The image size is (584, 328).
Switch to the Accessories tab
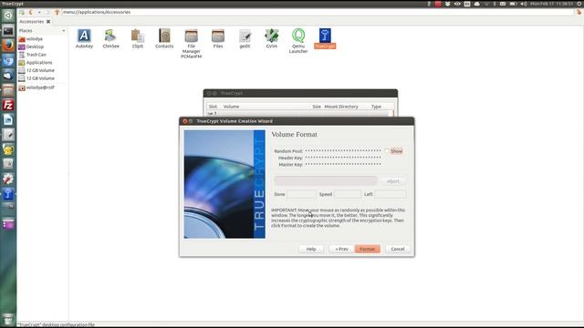click(31, 22)
